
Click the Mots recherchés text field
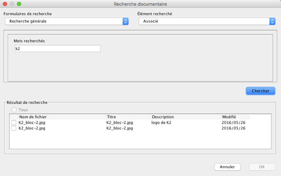[57, 48]
